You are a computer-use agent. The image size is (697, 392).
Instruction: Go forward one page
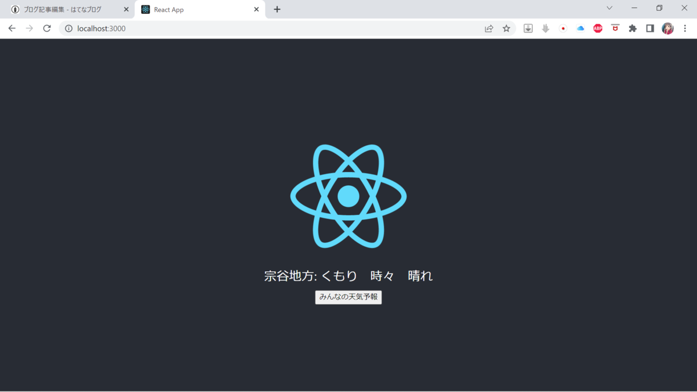click(29, 28)
